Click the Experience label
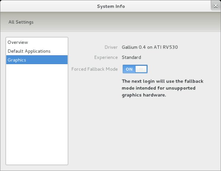 tap(106, 57)
